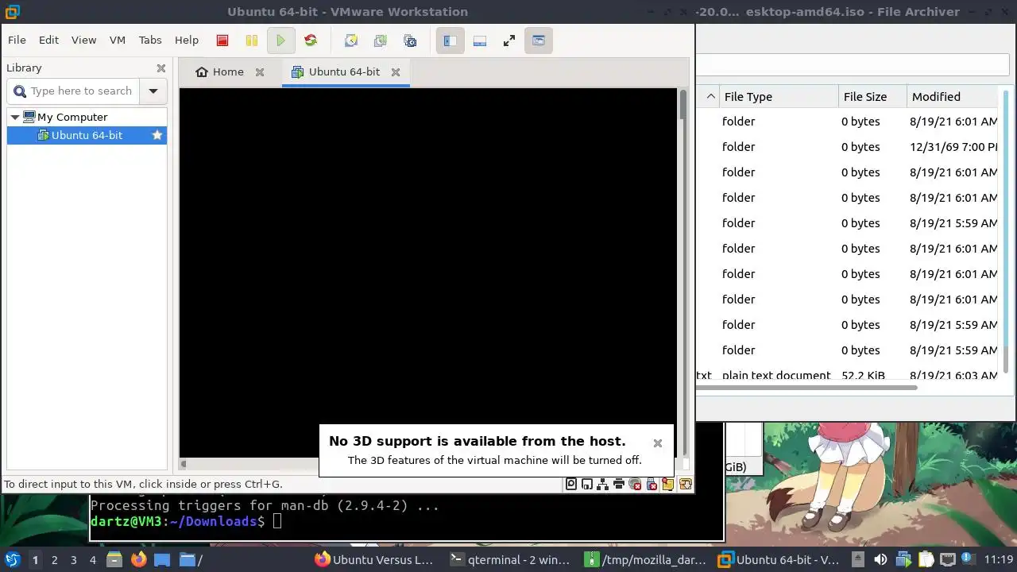Image resolution: width=1017 pixels, height=572 pixels.
Task: Click the Revert to snapshot toolbar icon
Action: 381,41
